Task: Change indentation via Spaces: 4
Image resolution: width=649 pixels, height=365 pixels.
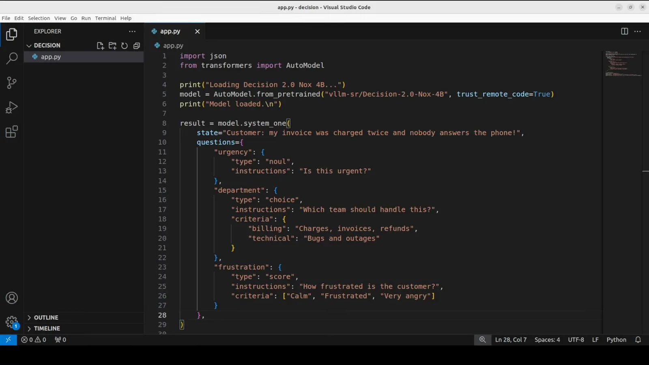Action: [x=547, y=340]
